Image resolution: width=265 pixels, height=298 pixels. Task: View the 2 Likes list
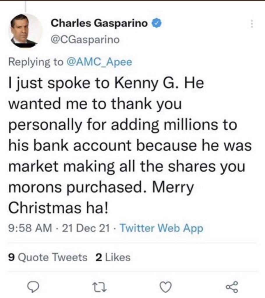click(113, 257)
